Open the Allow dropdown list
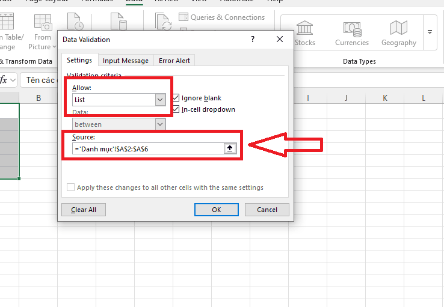444x307 pixels. click(160, 100)
